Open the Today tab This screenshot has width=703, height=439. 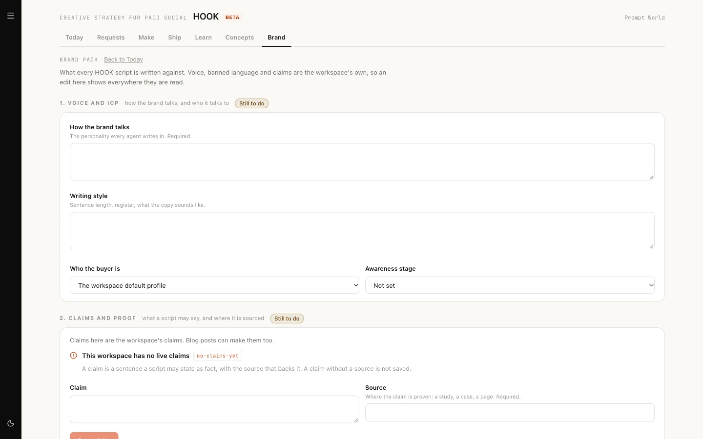74,38
